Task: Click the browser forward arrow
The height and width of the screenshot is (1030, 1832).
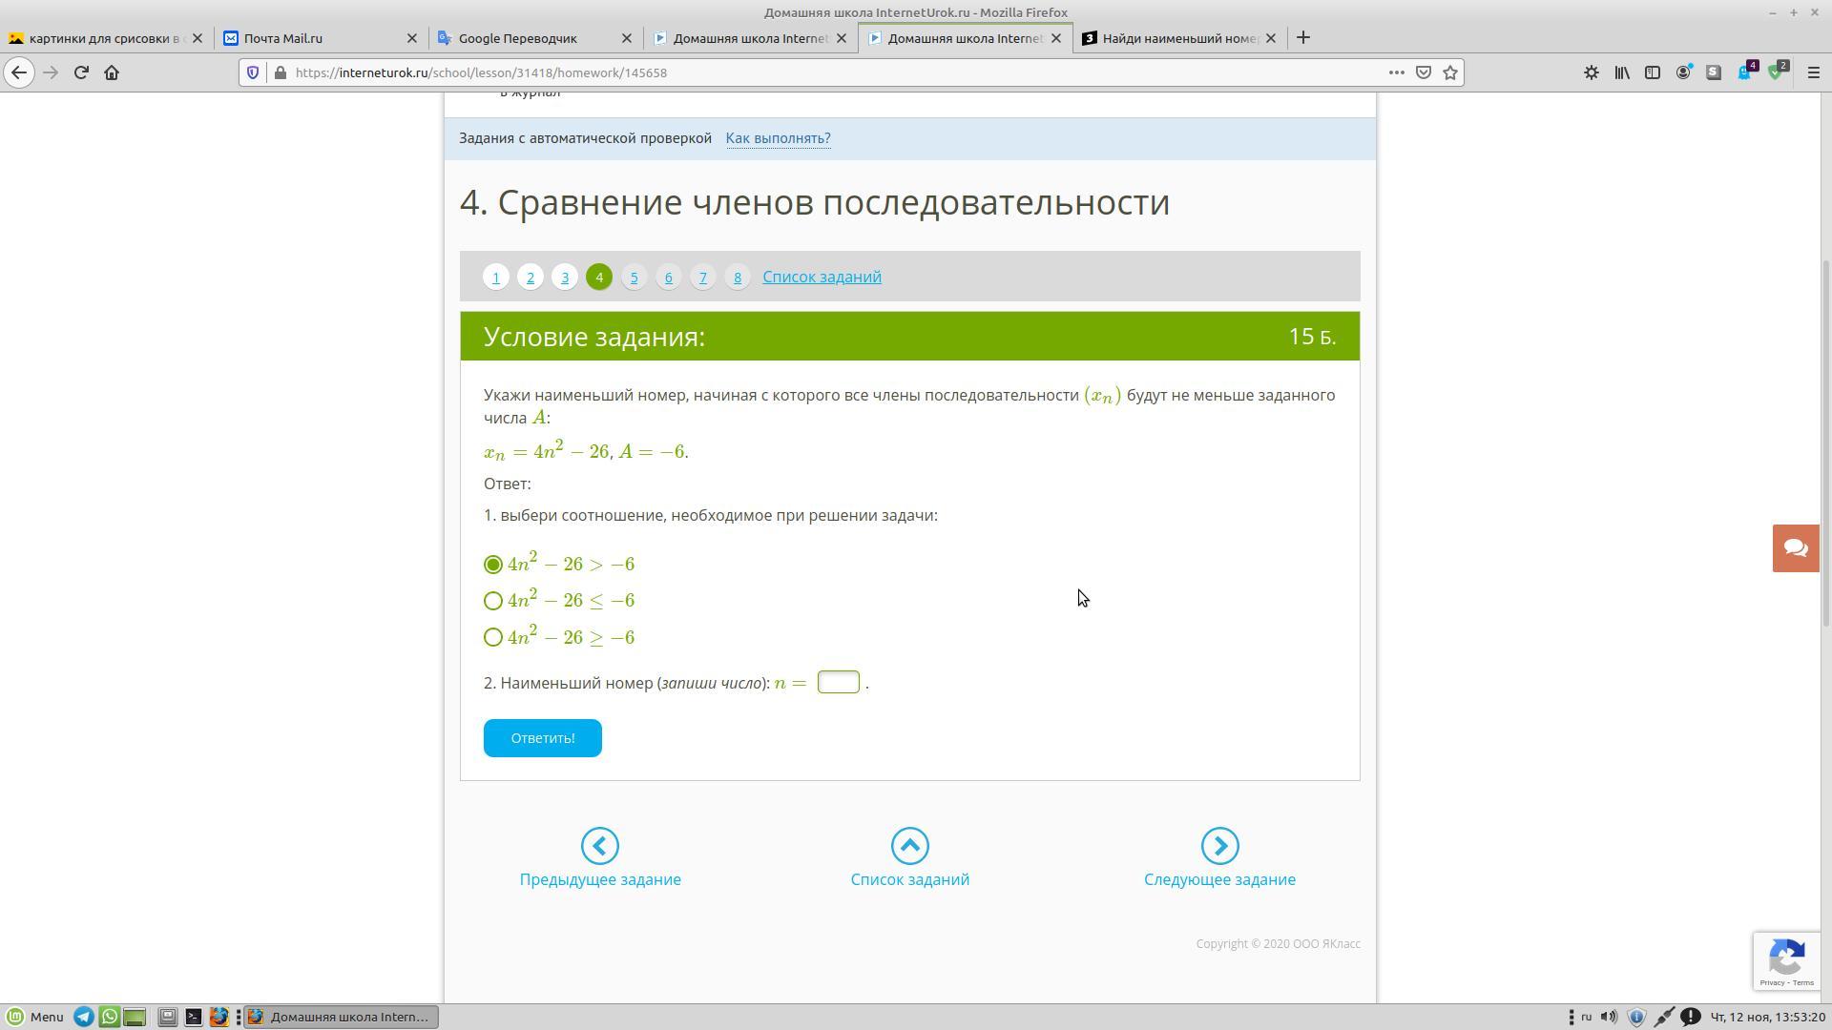Action: 51,72
